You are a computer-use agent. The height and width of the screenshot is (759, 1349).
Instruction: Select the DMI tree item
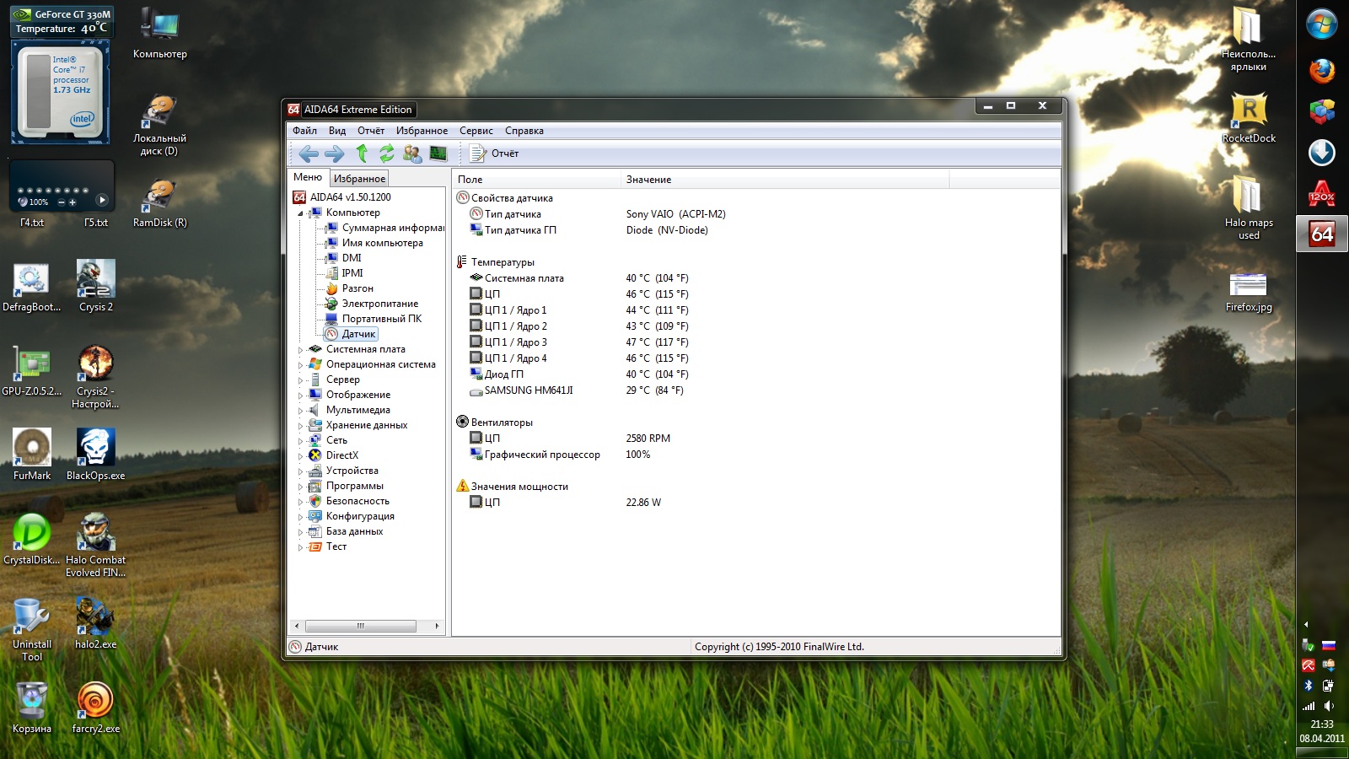tap(352, 258)
